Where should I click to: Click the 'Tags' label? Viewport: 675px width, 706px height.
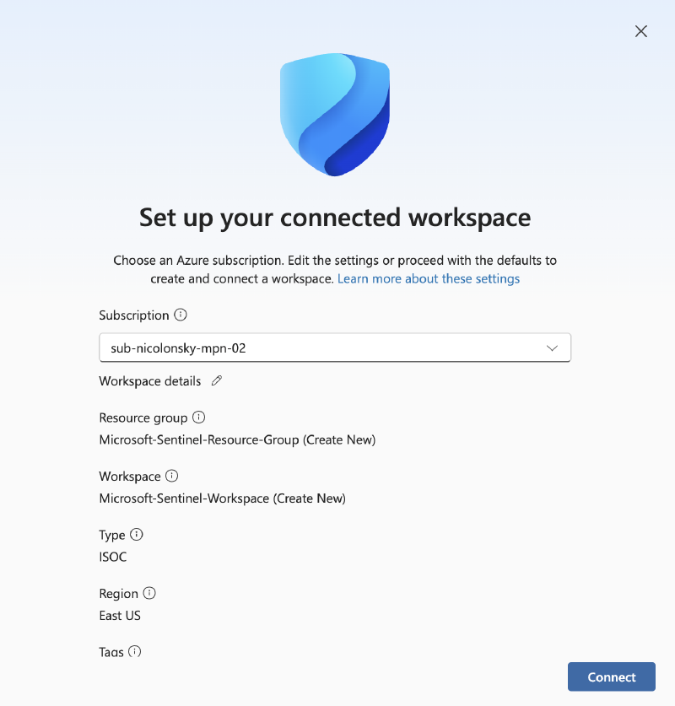(111, 652)
